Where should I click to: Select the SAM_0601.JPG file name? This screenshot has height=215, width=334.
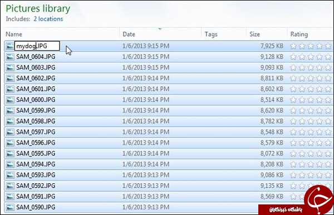[36, 89]
